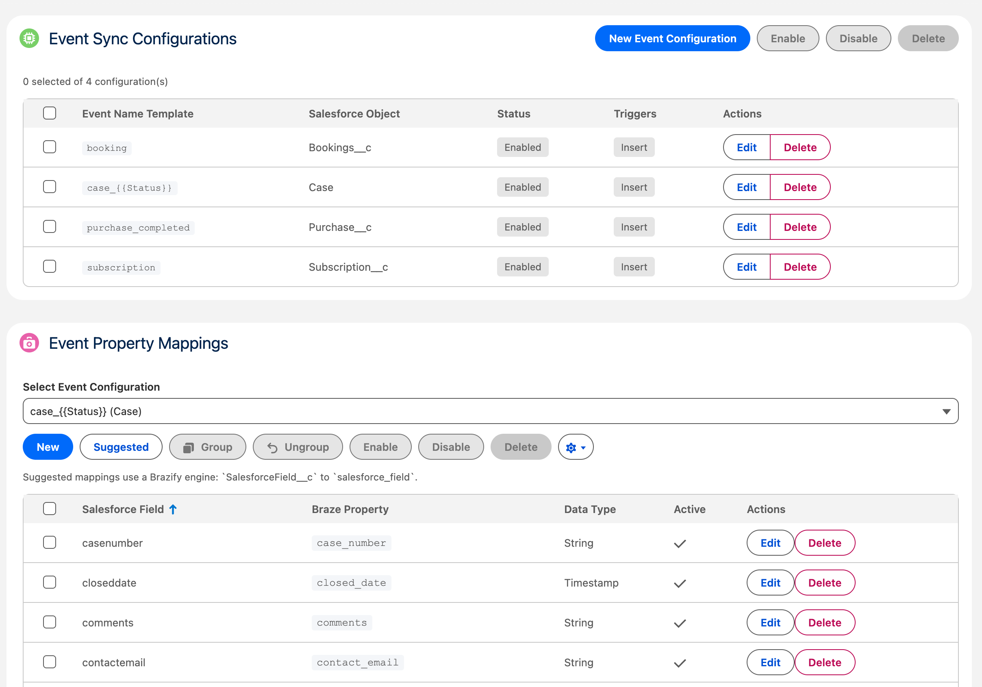Select the Group icon in mappings toolbar
The height and width of the screenshot is (687, 982).
pyautogui.click(x=189, y=447)
